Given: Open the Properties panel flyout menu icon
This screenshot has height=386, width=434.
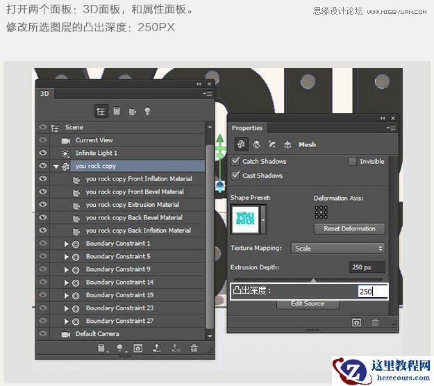Looking at the screenshot, I should click(x=392, y=128).
